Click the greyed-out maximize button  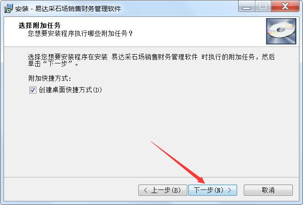pyautogui.click(x=263, y=7)
